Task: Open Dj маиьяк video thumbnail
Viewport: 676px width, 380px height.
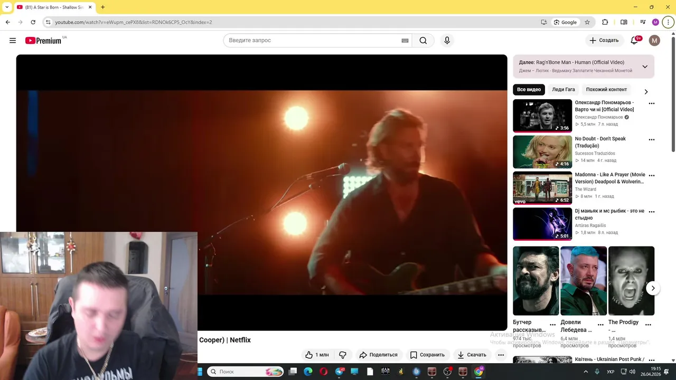Action: [542, 224]
